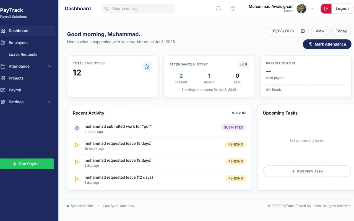
Task: Click the Present count 2
Action: pyautogui.click(x=181, y=76)
